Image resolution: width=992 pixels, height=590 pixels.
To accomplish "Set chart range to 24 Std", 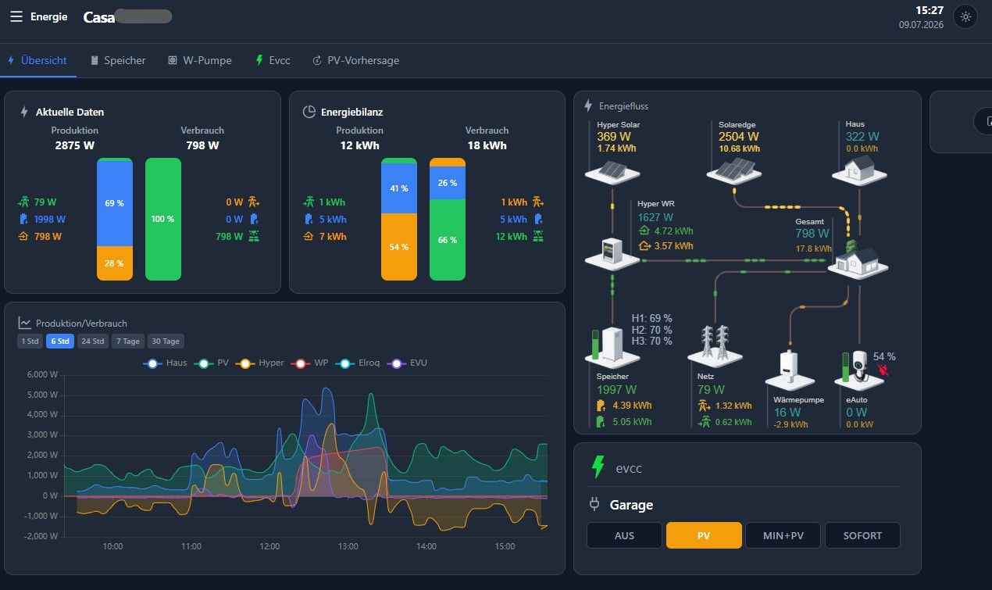I will click(93, 341).
